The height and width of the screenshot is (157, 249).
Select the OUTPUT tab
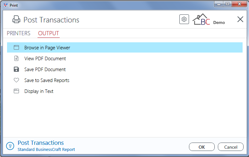pos(48,33)
